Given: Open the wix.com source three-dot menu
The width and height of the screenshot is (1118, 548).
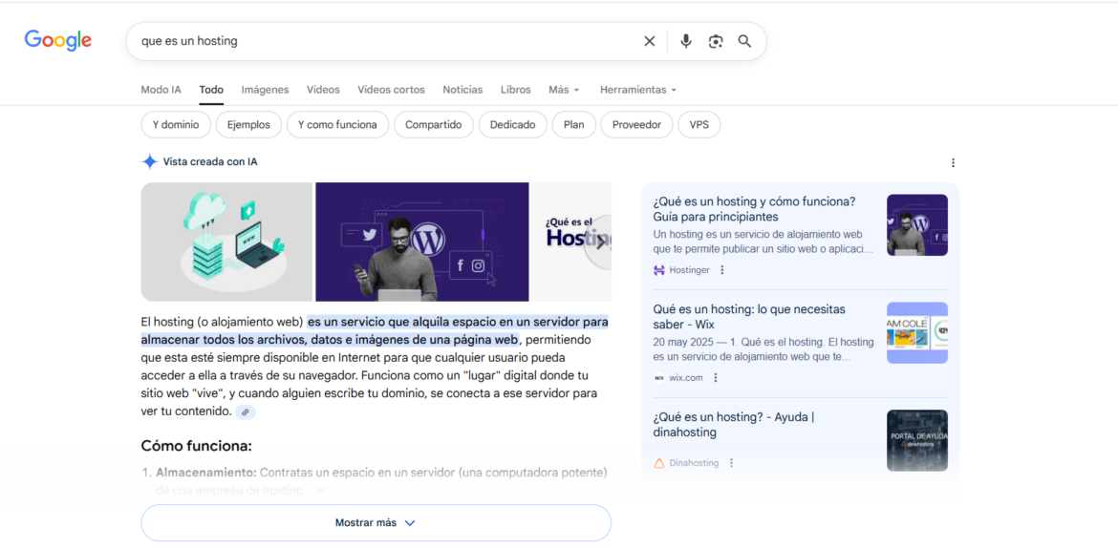Looking at the screenshot, I should coord(716,378).
